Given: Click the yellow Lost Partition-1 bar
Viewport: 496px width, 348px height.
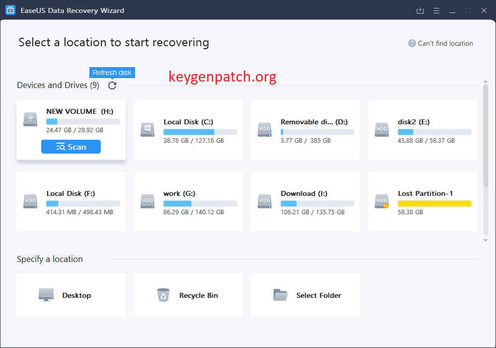Looking at the screenshot, I should (x=434, y=204).
